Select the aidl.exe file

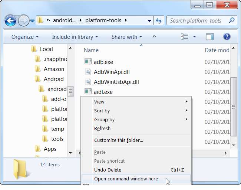(x=103, y=92)
